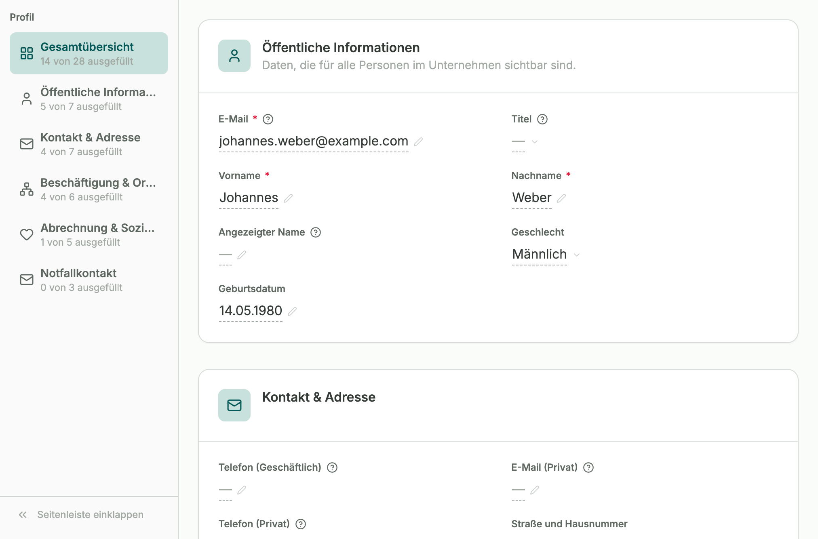818x539 pixels.
Task: Edit Angezeigter Name with pencil icon
Action: coord(242,255)
